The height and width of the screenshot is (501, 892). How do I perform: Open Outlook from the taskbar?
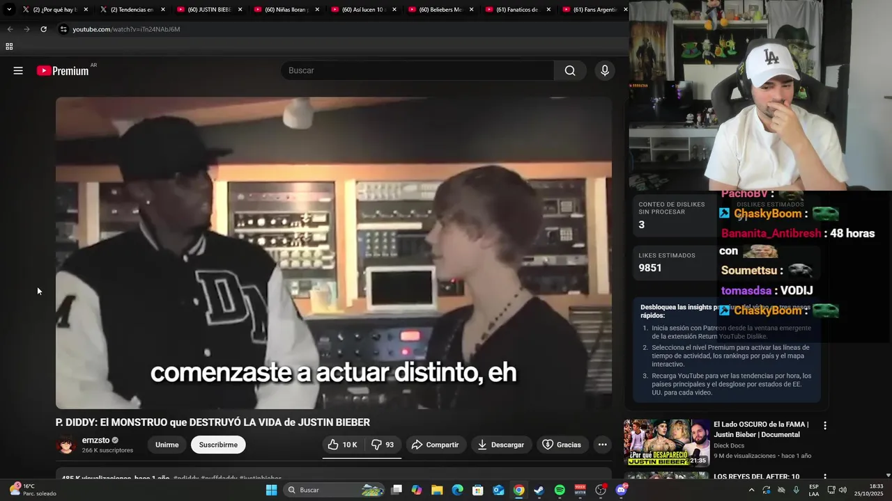[x=498, y=490]
